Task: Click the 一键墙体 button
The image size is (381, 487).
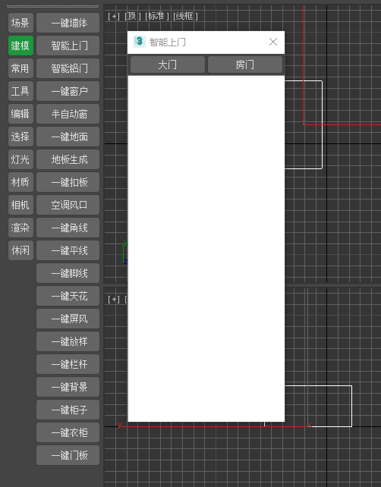Action: 68,23
